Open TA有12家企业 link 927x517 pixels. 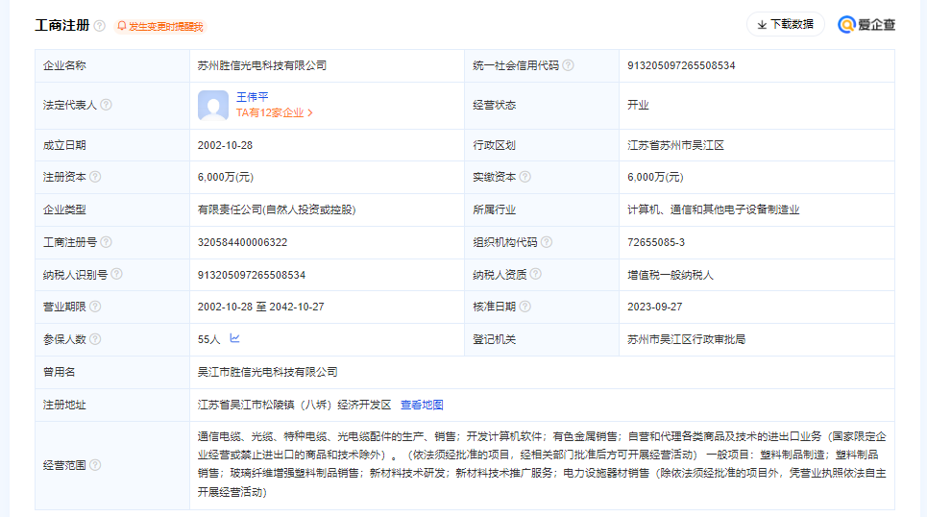pyautogui.click(x=275, y=112)
